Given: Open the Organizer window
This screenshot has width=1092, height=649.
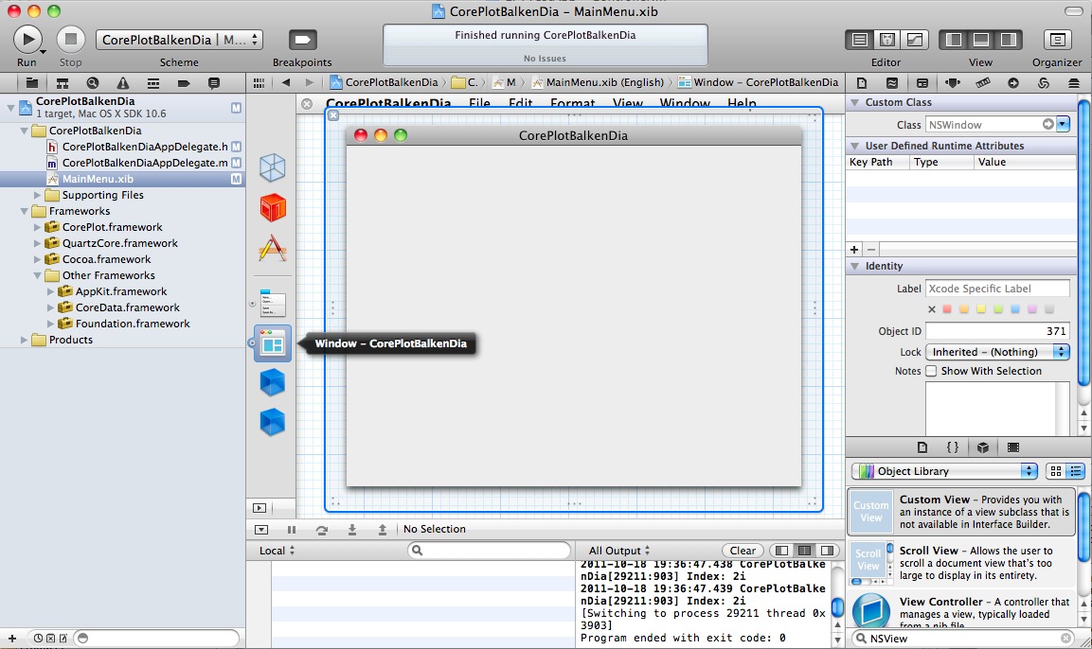Looking at the screenshot, I should coord(1057,40).
